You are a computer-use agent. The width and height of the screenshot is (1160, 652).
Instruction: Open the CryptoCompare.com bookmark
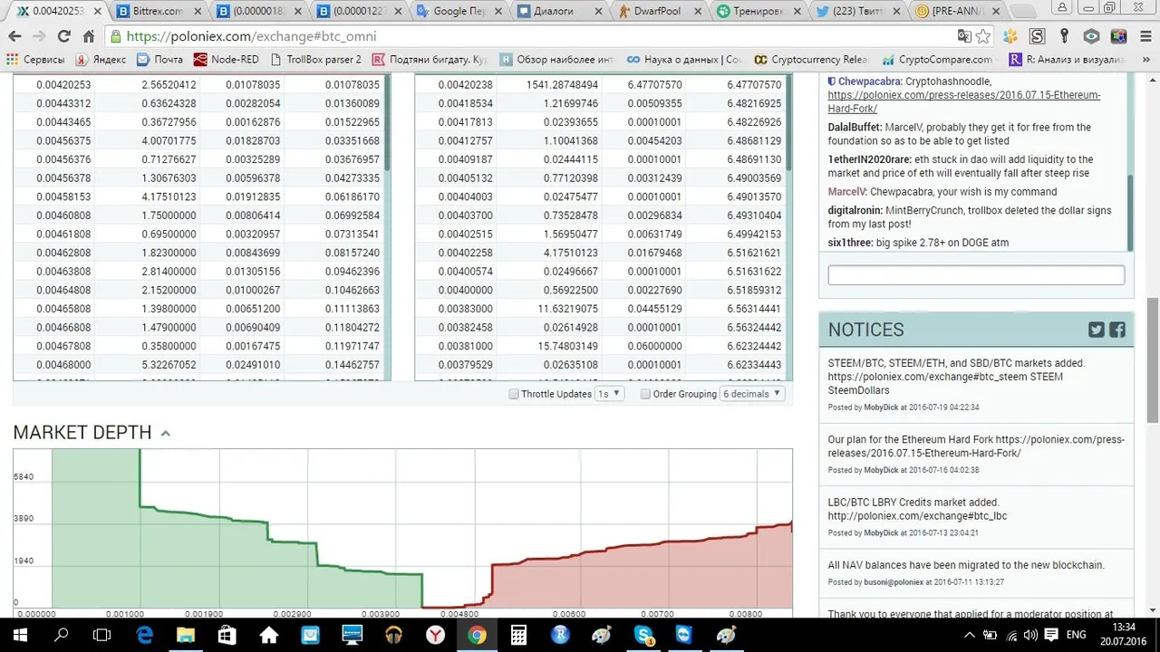point(936,60)
